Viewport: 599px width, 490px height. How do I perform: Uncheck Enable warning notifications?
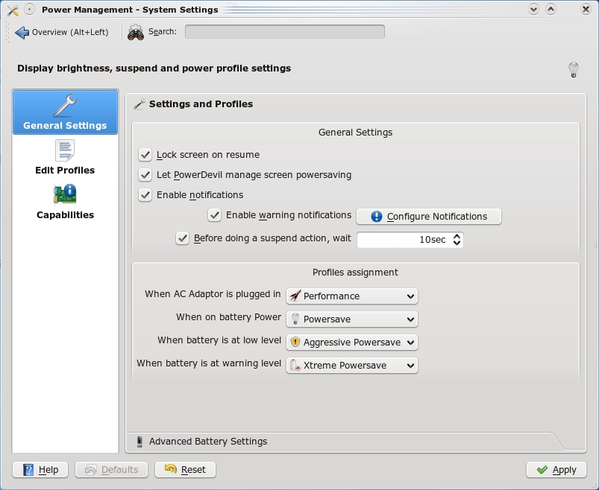click(x=215, y=215)
